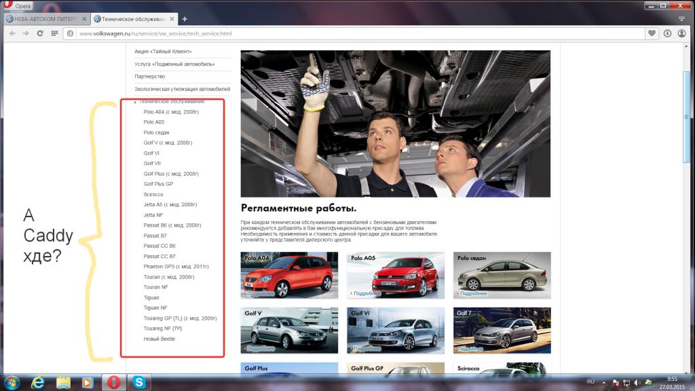The height and width of the screenshot is (391, 695).
Task: Reload the current page
Action: pyautogui.click(x=40, y=33)
